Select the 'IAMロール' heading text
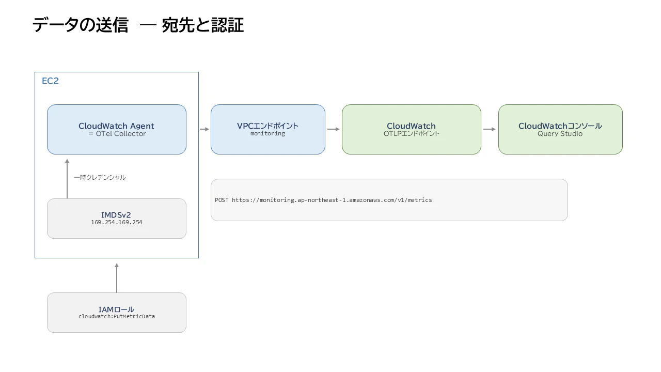This screenshot has width=661, height=372. click(117, 309)
